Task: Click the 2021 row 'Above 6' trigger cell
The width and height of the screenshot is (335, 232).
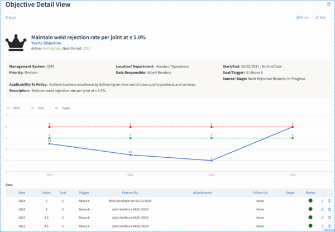Action: click(84, 226)
